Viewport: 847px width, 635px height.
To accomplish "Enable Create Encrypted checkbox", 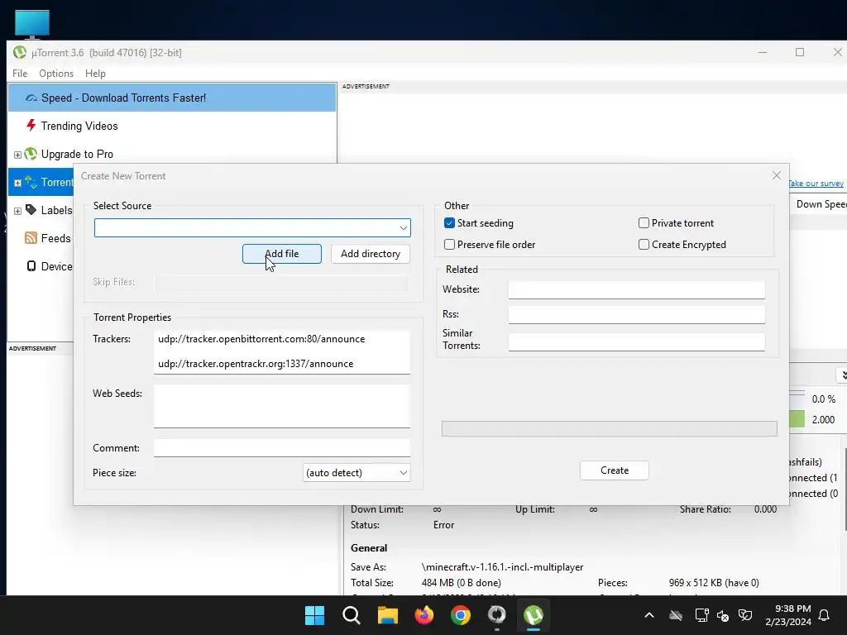I will point(644,245).
